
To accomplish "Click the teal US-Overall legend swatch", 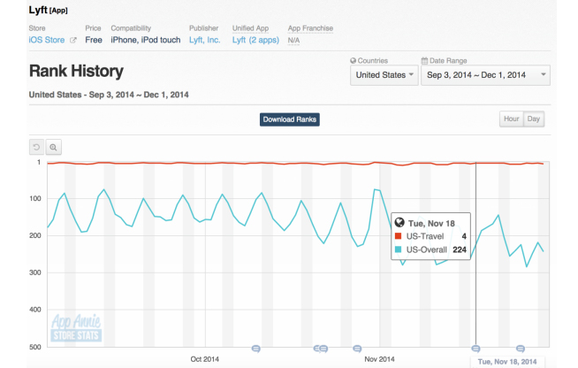I will 397,250.
